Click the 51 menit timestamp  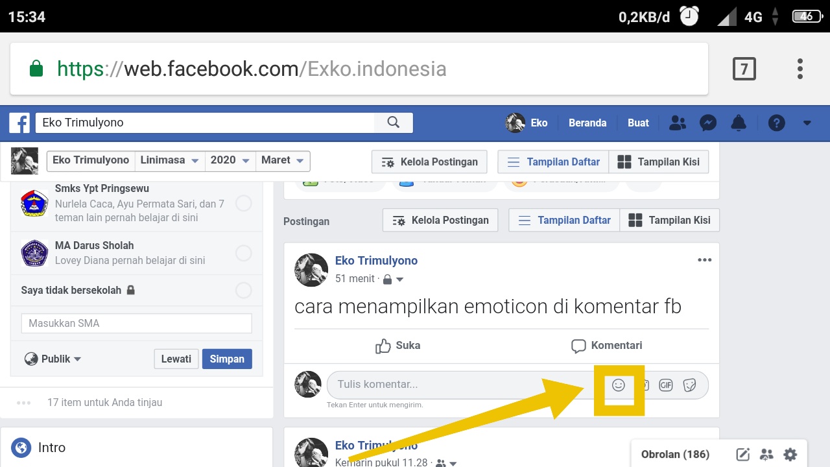355,279
